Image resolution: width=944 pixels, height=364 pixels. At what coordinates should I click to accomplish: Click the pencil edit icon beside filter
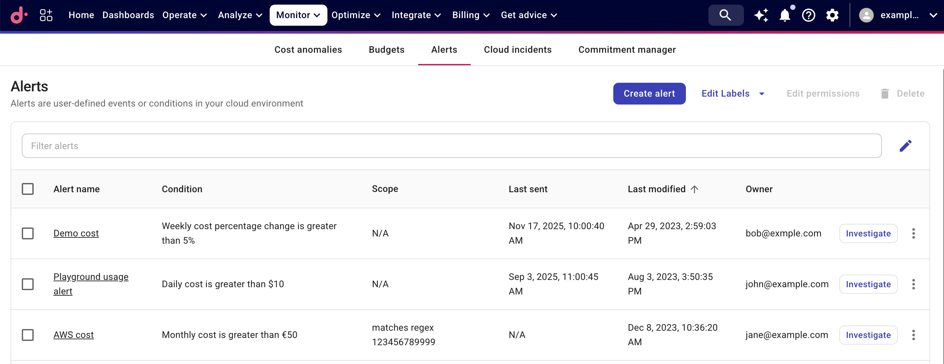click(905, 146)
